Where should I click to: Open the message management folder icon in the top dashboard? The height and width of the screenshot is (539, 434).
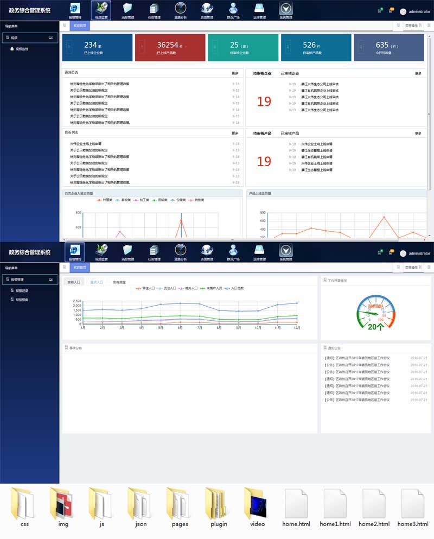pos(127,10)
